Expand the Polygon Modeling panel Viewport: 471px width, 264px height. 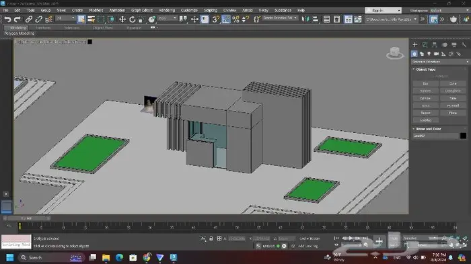(20, 34)
